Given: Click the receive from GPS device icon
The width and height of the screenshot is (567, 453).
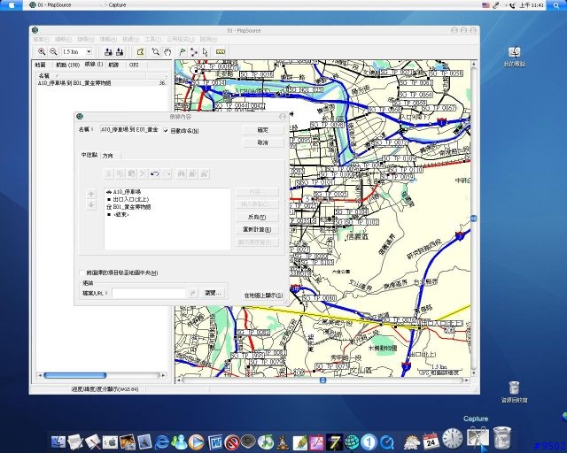Looking at the screenshot, I should click(120, 51).
